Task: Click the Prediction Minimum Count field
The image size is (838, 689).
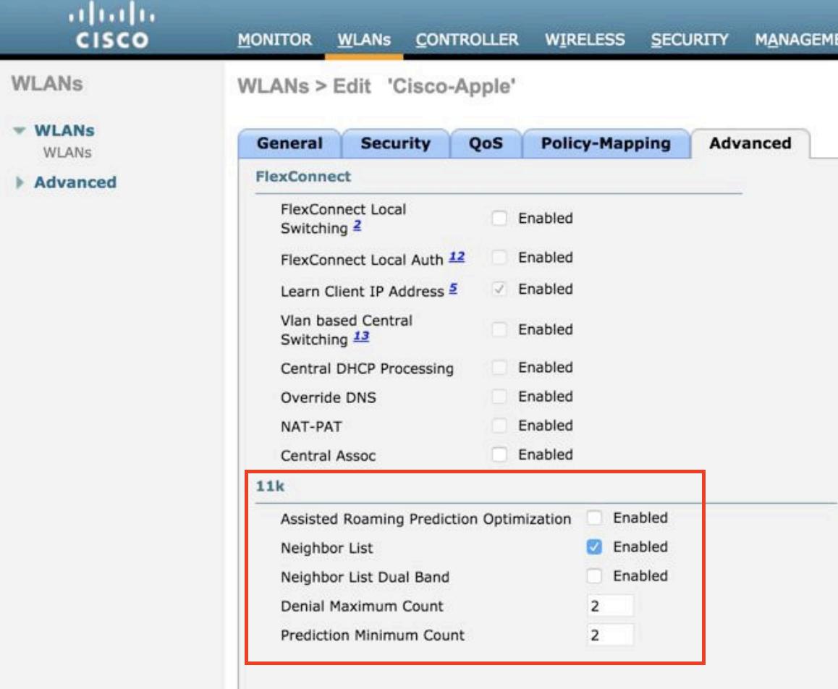Action: (x=610, y=635)
